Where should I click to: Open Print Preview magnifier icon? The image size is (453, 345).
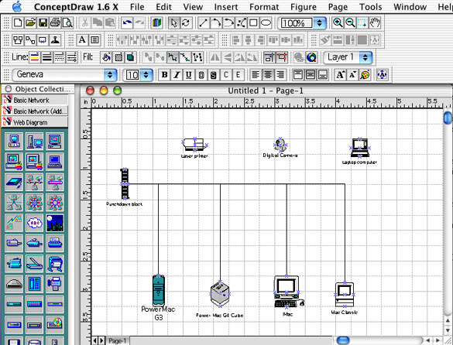67,22
